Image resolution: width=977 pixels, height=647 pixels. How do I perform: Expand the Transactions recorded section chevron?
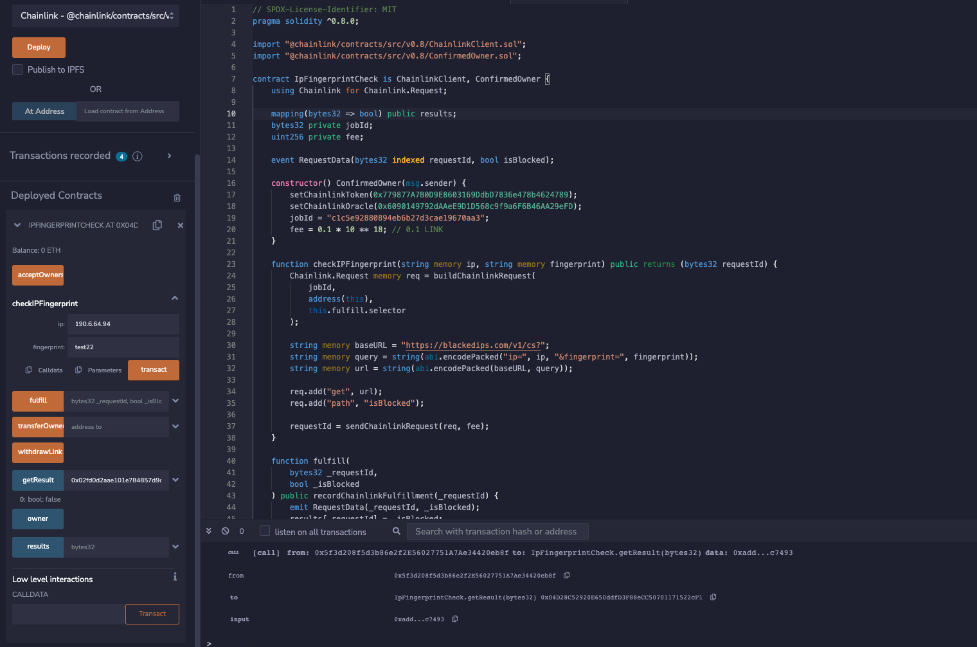click(169, 156)
